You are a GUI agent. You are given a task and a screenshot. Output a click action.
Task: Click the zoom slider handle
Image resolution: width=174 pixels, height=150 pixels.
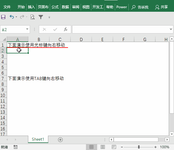coord(139,147)
